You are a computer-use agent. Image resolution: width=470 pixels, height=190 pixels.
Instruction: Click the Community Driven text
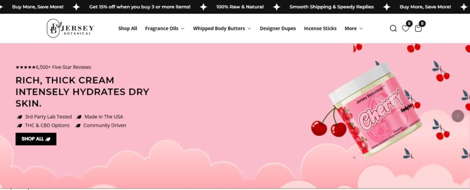105,125
